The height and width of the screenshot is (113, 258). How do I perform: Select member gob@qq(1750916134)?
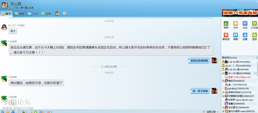239,88
